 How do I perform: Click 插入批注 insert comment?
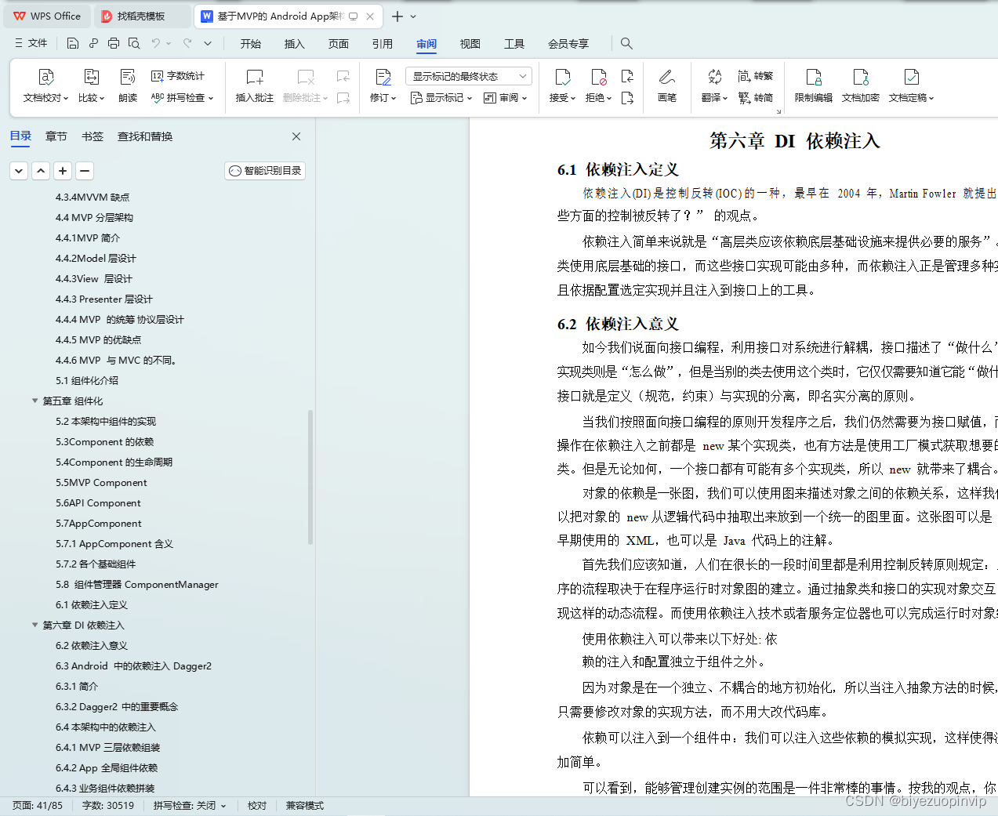255,85
